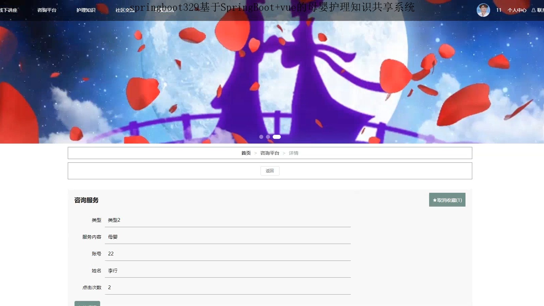Click the username 11 in header
544x306 pixels.
point(499,10)
